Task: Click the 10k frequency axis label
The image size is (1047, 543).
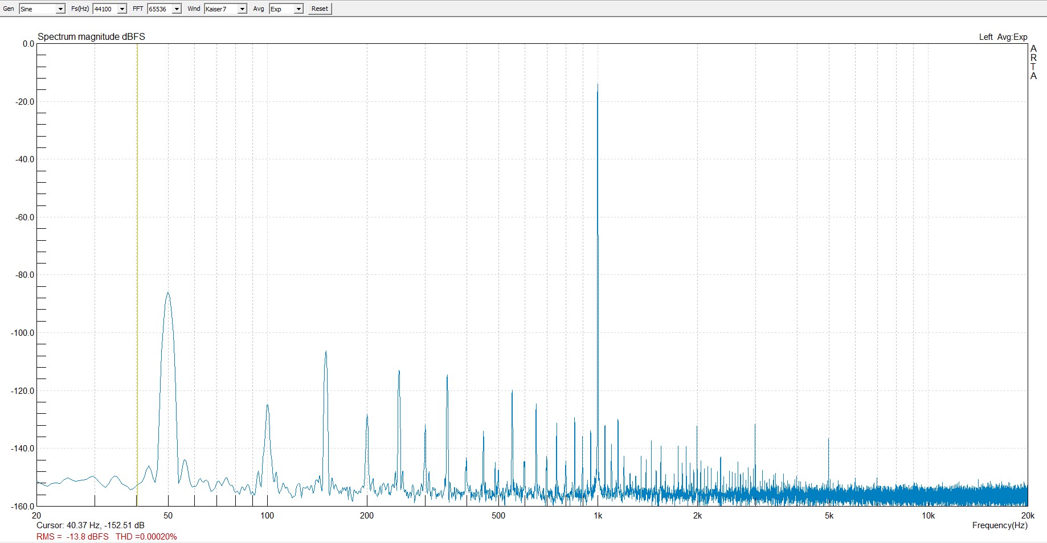Action: point(929,516)
